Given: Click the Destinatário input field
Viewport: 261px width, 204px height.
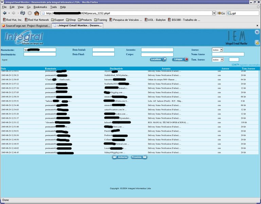Looking at the screenshot, I should tap(39, 54).
